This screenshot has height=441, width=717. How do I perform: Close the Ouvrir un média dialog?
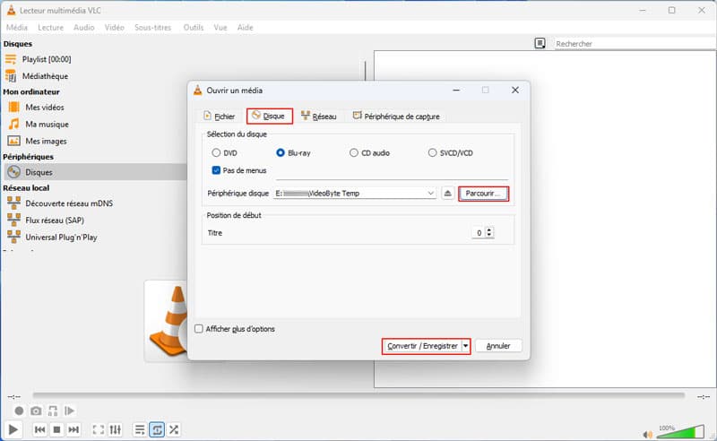514,91
